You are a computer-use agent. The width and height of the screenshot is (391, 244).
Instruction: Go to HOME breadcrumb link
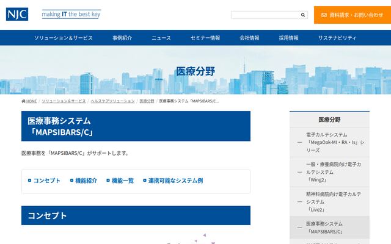coord(31,101)
